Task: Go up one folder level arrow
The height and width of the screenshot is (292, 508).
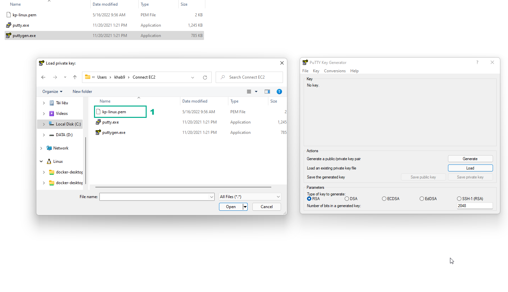Action: [75, 77]
